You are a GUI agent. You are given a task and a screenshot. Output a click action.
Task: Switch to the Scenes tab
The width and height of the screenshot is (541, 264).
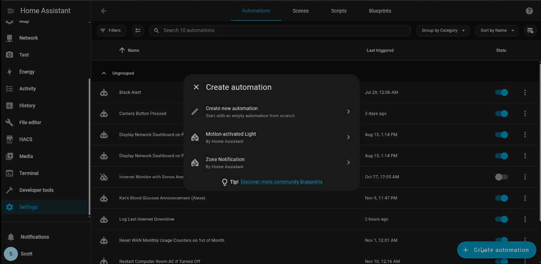pyautogui.click(x=300, y=11)
